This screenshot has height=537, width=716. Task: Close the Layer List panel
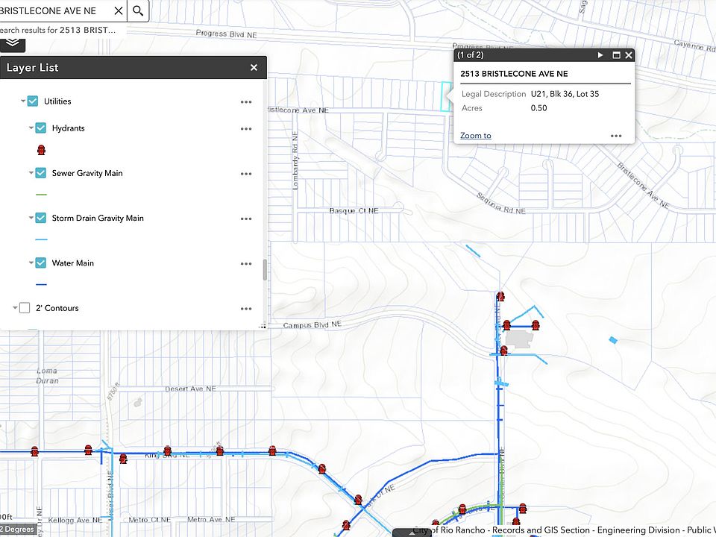(x=254, y=68)
